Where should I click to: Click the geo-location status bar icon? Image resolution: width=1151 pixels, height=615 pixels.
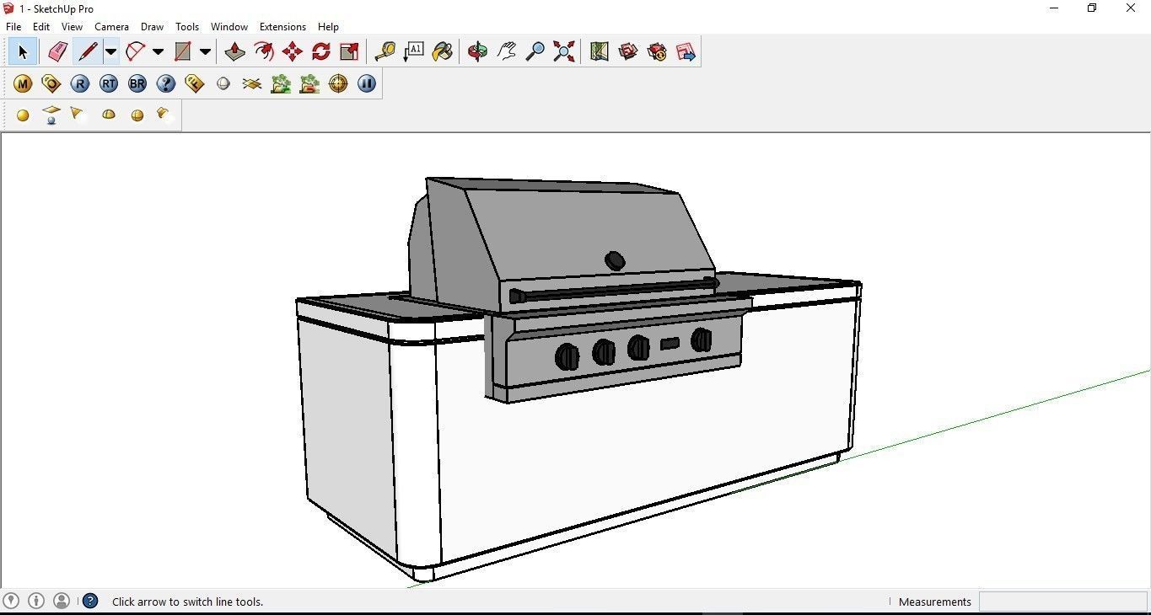(12, 601)
